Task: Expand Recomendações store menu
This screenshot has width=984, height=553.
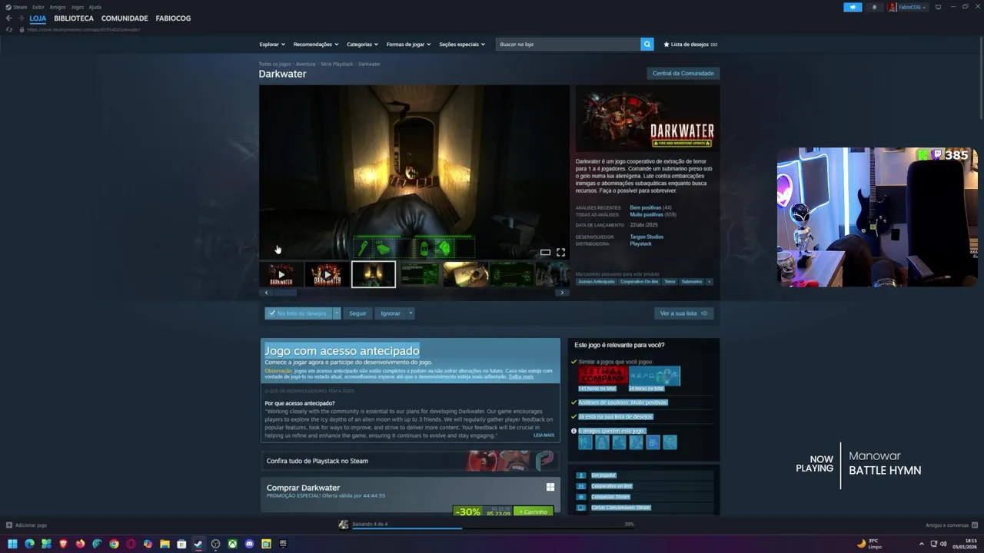Action: coord(315,45)
